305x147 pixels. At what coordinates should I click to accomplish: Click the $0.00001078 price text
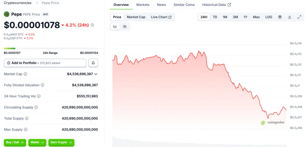32,25
